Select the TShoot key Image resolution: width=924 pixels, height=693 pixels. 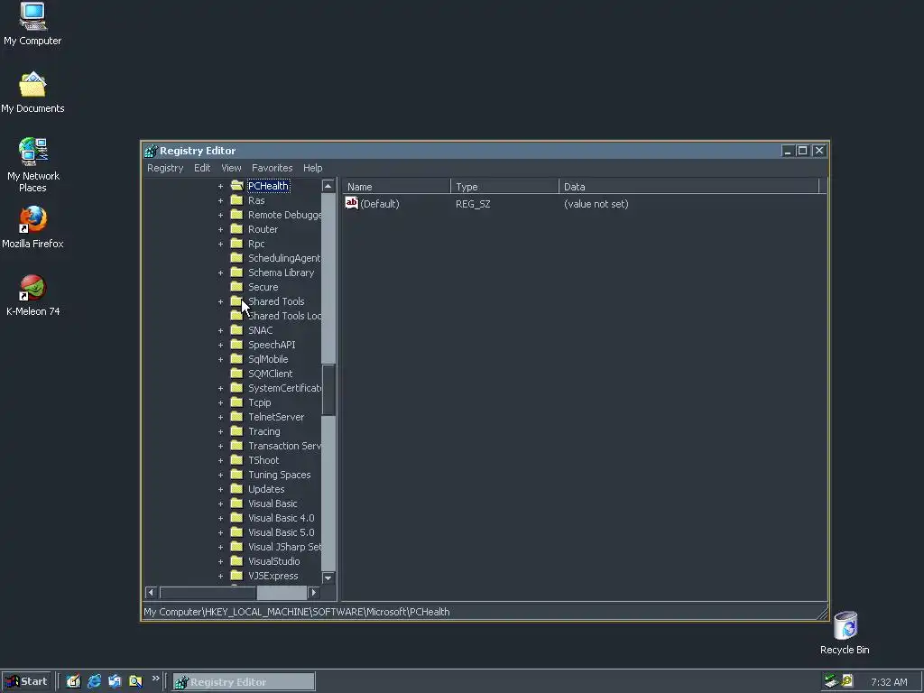[263, 460]
